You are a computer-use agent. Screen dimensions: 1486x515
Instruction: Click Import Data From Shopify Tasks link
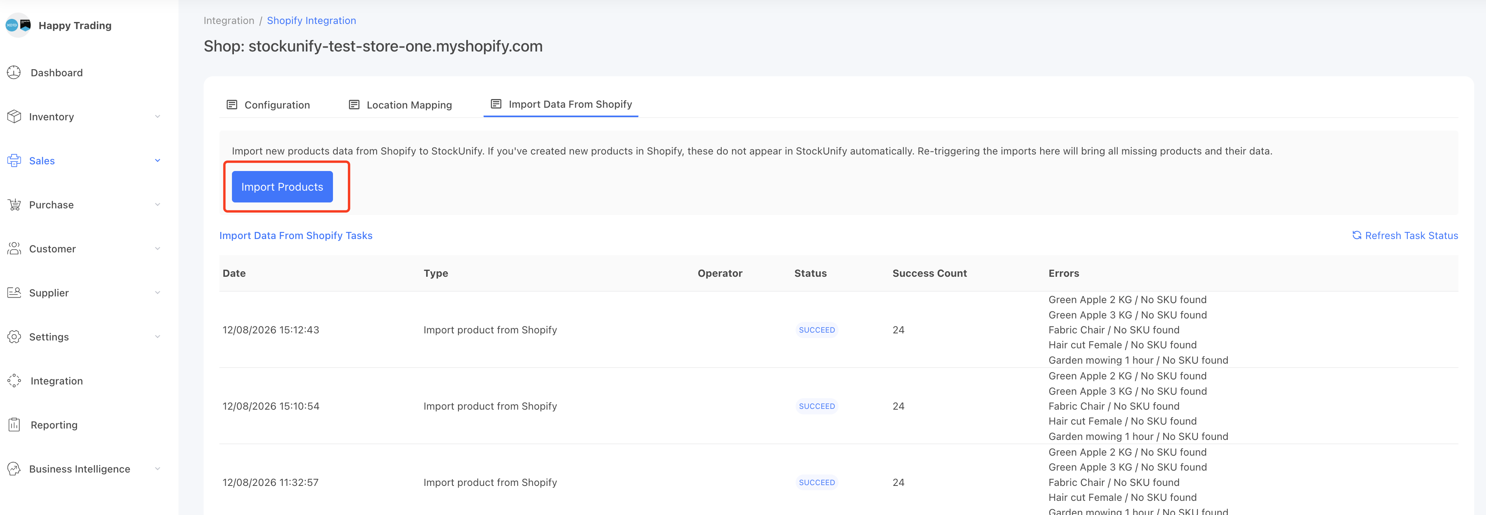tap(296, 235)
